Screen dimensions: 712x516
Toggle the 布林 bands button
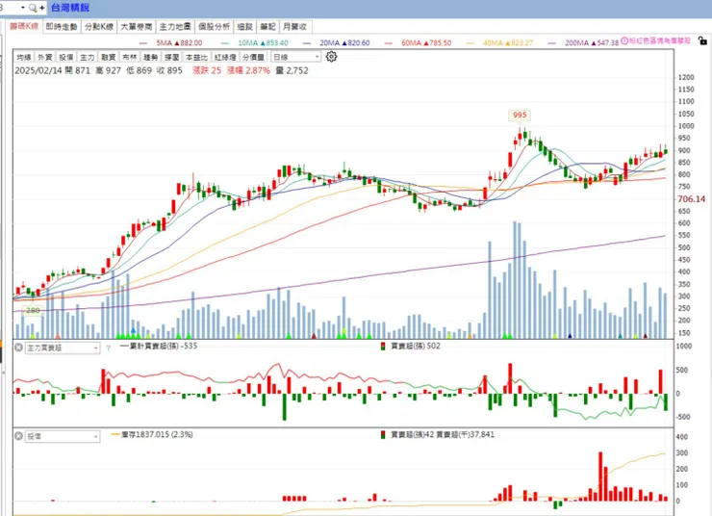pyautogui.click(x=130, y=57)
